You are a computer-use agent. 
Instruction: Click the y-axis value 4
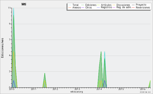click(10, 56)
